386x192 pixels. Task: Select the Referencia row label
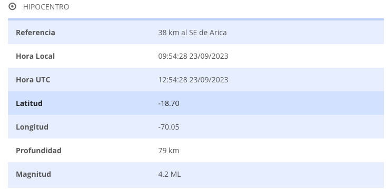[x=35, y=33]
